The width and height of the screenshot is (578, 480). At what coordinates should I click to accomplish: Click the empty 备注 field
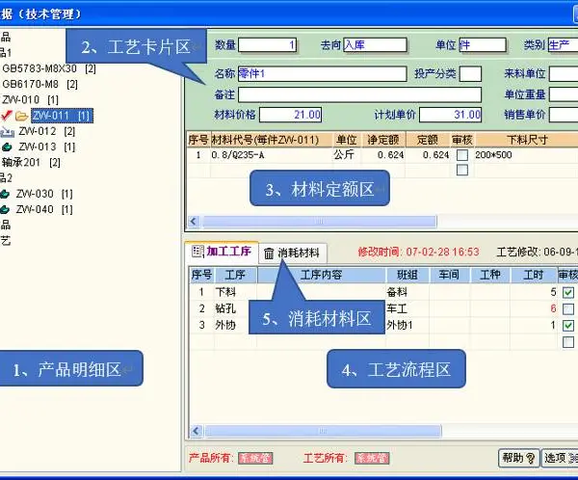(x=359, y=94)
